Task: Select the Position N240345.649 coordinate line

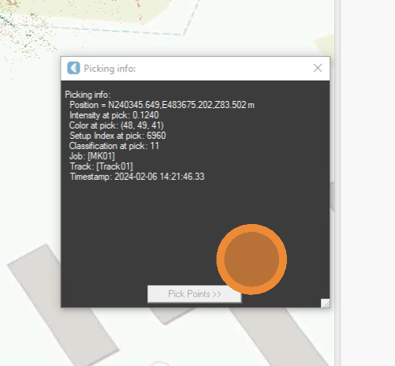Action: (x=162, y=105)
